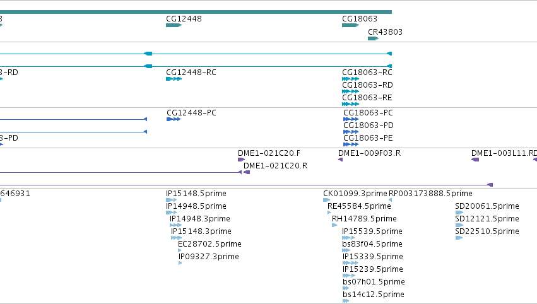Viewport: 537px width, 304px height.
Task: Select the CG18063-PE protein label
Action: (x=368, y=138)
